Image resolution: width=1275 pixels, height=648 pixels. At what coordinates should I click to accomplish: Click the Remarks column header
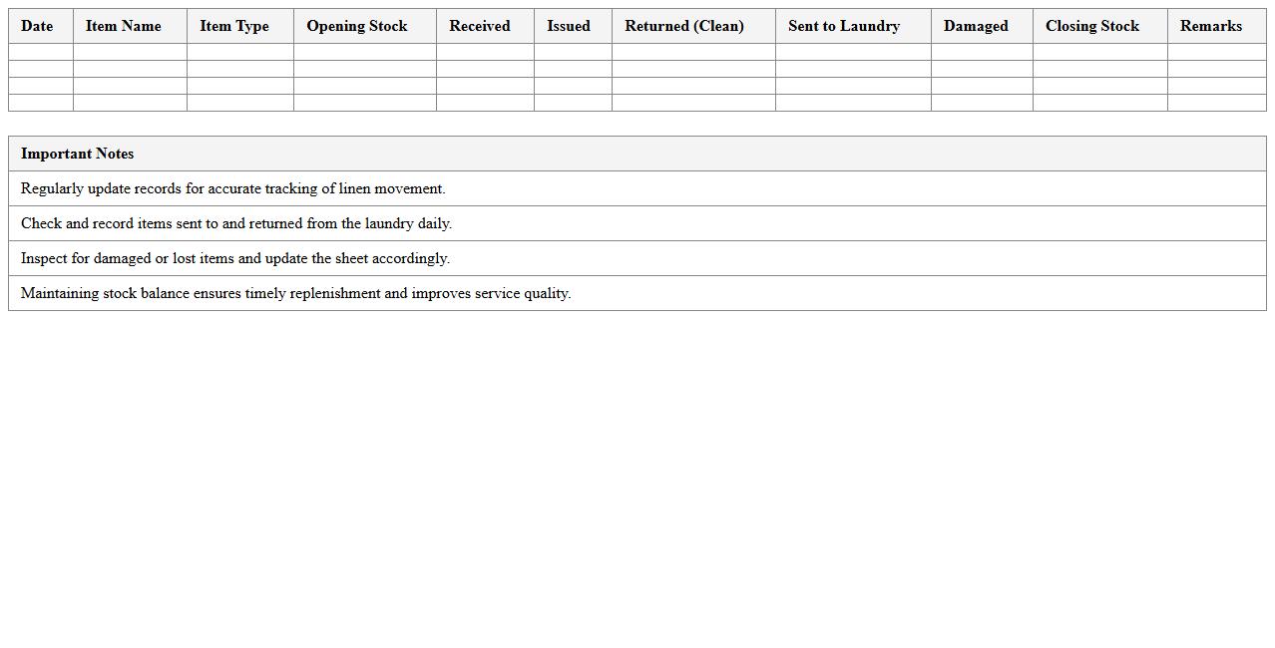point(1210,26)
